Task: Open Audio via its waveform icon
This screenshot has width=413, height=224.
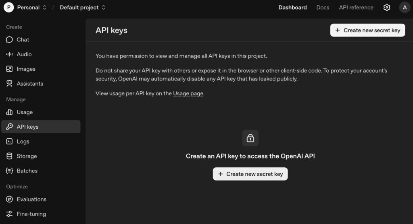Action: [9, 54]
